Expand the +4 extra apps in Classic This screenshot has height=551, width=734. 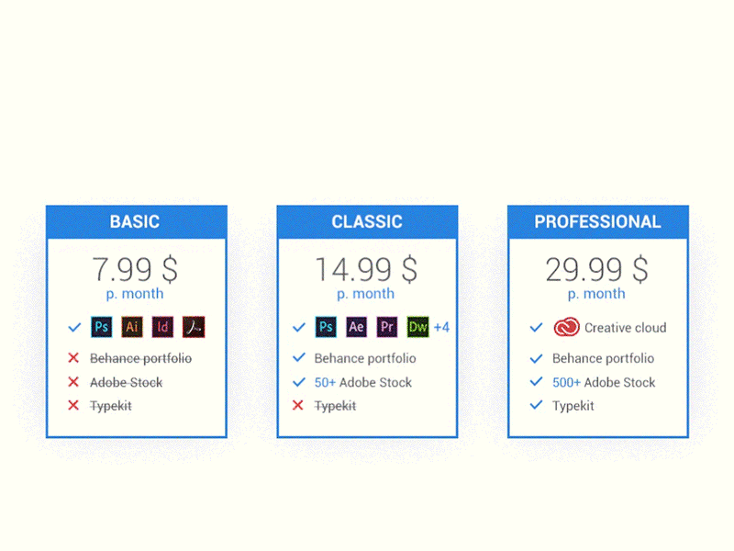(442, 327)
